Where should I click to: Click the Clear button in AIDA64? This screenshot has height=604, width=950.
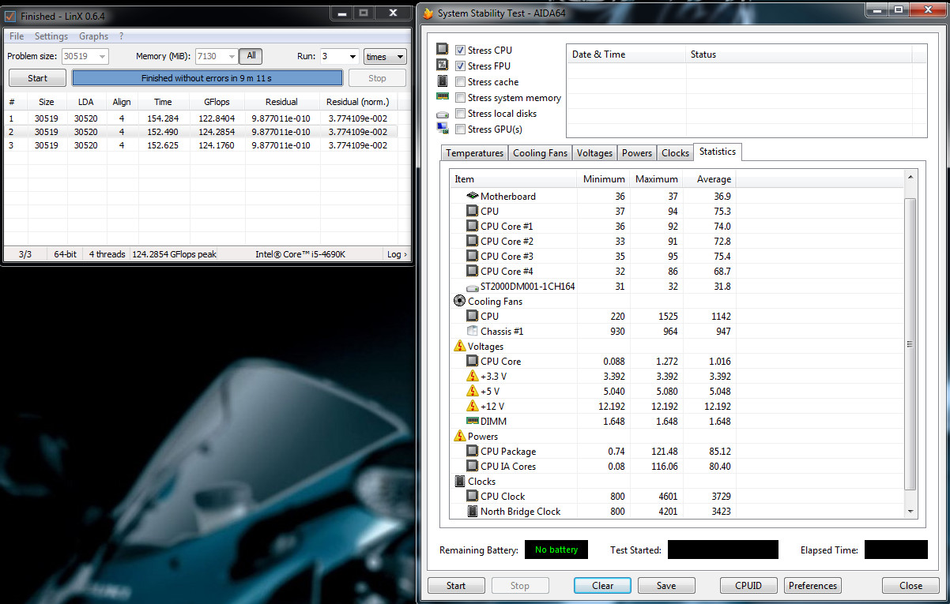coord(602,586)
